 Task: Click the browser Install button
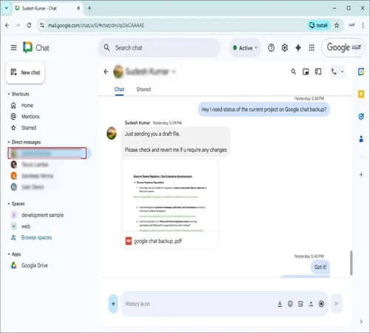pyautogui.click(x=318, y=25)
